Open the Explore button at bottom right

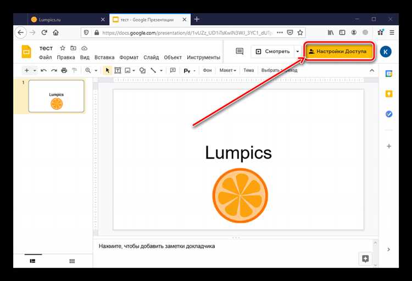coord(365,258)
